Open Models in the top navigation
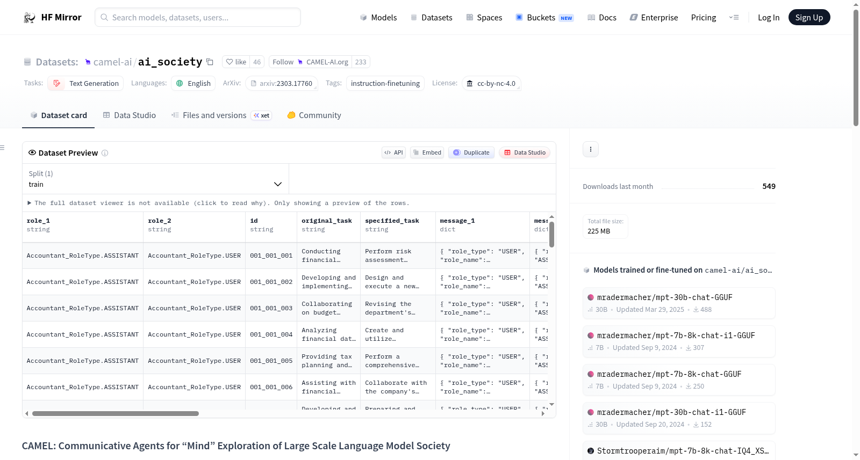 pyautogui.click(x=378, y=17)
